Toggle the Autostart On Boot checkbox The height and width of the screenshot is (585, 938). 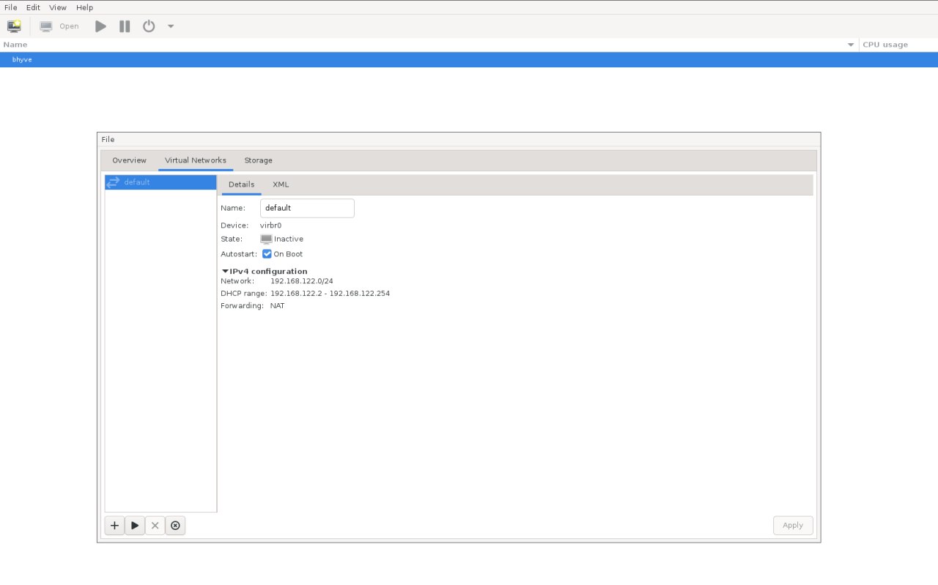pos(267,254)
